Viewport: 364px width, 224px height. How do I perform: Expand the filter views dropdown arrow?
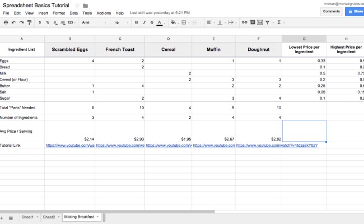coord(273,23)
